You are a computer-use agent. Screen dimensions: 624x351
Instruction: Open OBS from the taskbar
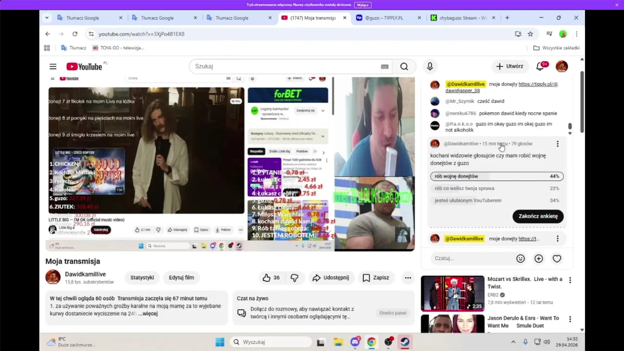tap(389, 342)
